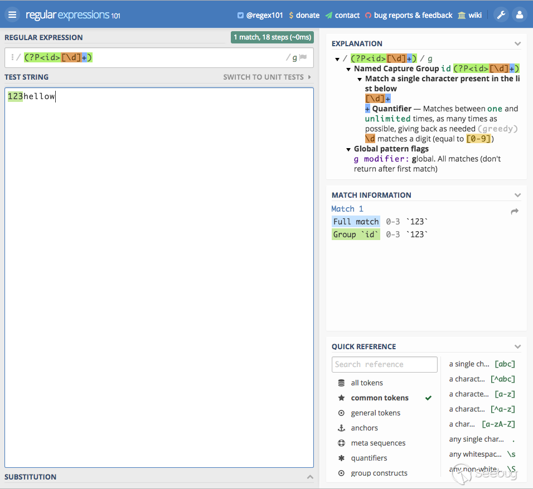Click the Group `id` row label
This screenshot has height=489, width=533.
pyautogui.click(x=356, y=234)
